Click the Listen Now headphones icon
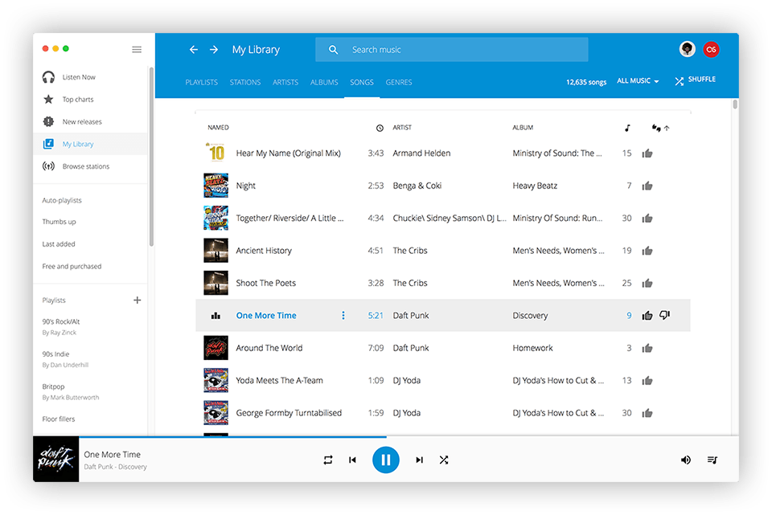Screen dimensions: 772x515 tap(48, 77)
